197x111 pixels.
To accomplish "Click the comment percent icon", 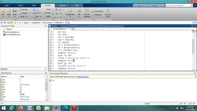I will pos(53,13).
